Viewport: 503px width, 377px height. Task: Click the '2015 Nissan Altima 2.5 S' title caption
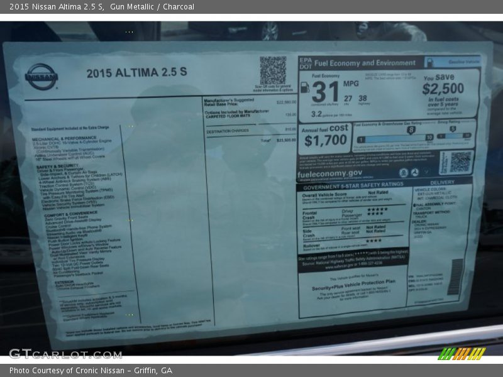(57, 6)
